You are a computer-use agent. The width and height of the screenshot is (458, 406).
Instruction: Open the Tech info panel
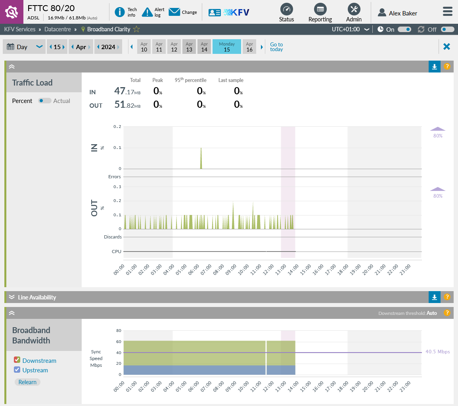point(120,12)
